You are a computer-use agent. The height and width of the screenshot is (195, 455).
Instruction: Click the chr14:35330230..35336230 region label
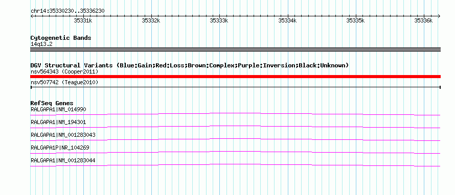[x=67, y=11]
